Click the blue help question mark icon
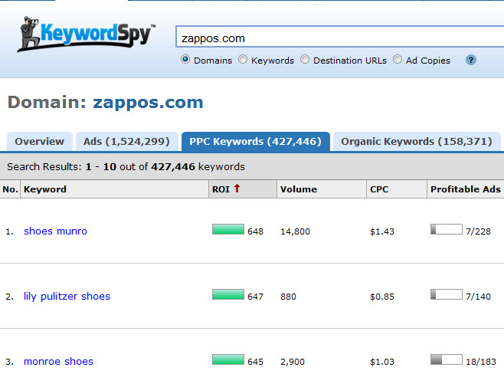 (471, 60)
